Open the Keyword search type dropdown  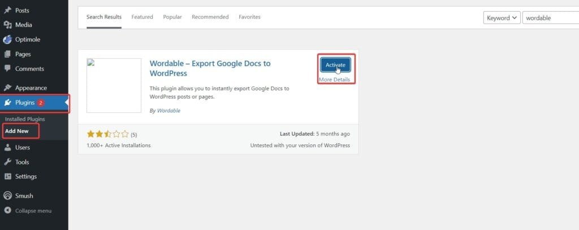502,17
